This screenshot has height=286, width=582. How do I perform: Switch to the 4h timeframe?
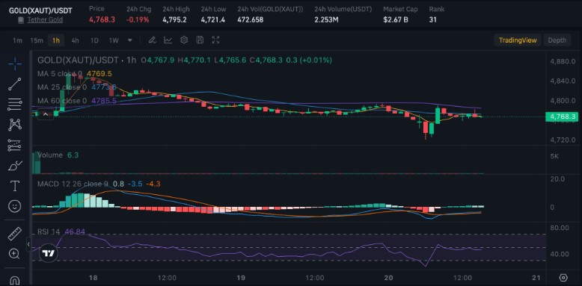[x=75, y=40]
